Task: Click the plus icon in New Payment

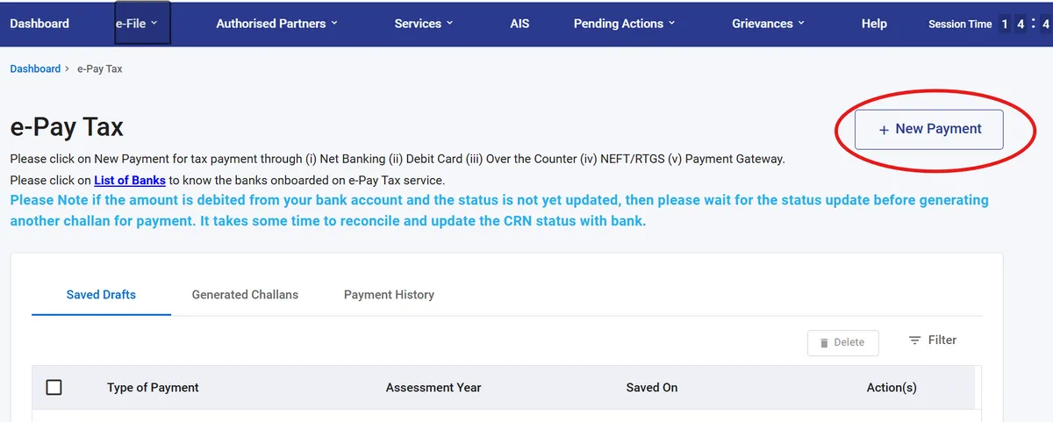Action: [x=884, y=130]
